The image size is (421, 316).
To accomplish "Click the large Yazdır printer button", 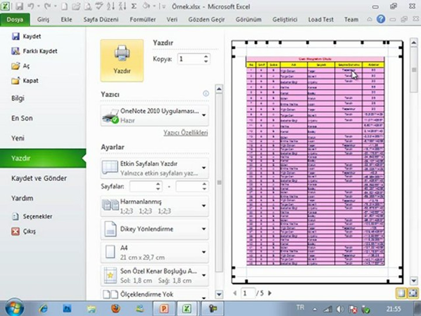I will tap(122, 61).
